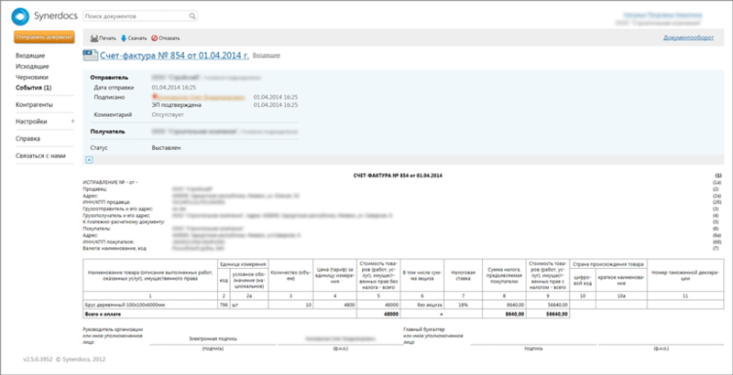Open Черновики in sidebar
The height and width of the screenshot is (375, 733).
(x=32, y=78)
